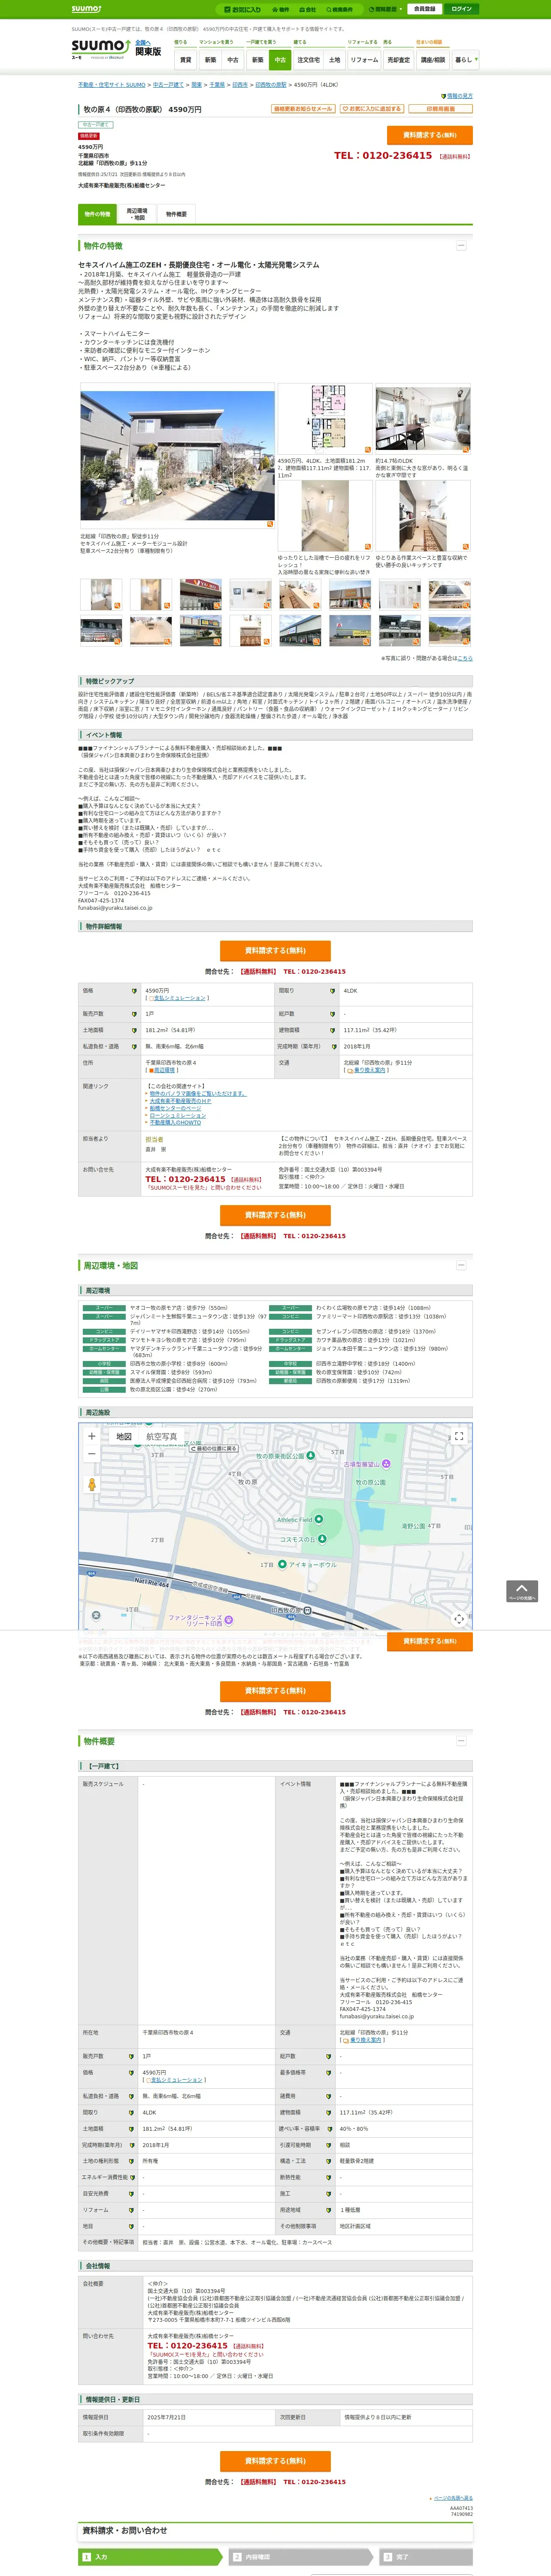Click enlarge icon on main exterior photo
Screen dimensions: 551x2576
(x=269, y=524)
